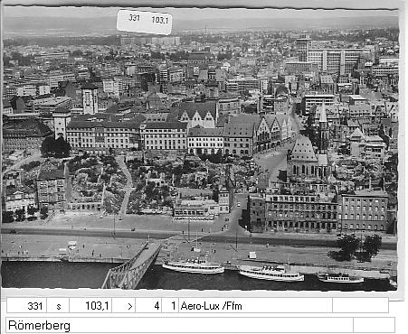Click the field containing 331
408x334 pixels.
[x=26, y=306]
